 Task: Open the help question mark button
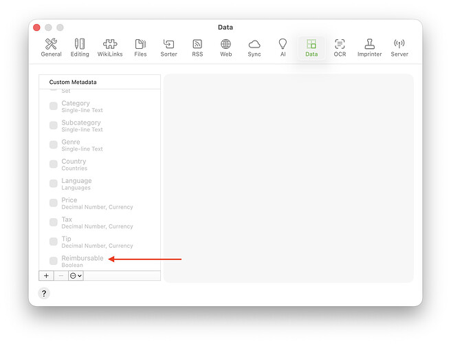pos(44,293)
